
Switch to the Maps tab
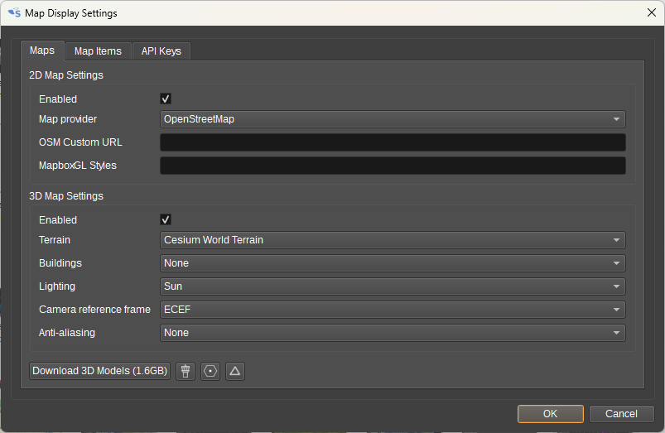[x=42, y=51]
